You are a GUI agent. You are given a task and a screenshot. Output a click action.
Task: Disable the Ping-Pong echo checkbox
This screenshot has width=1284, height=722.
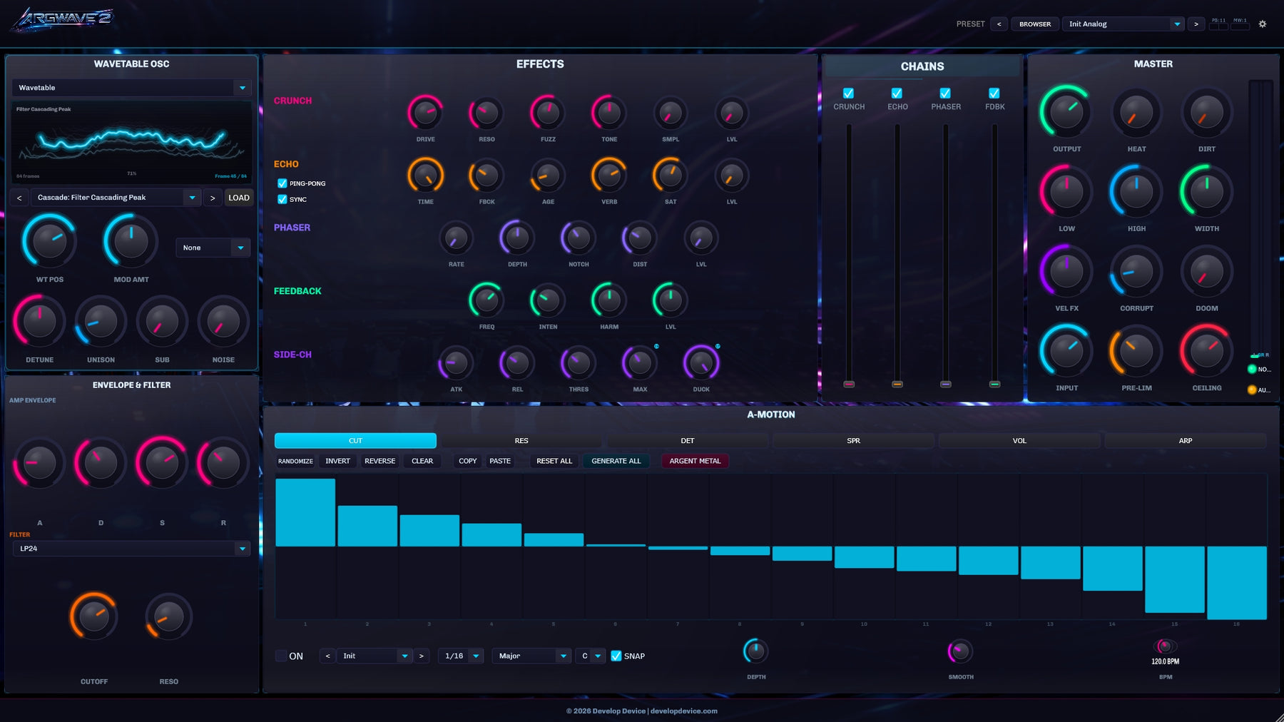281,183
